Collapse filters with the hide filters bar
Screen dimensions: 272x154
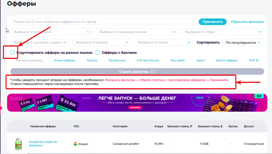(137, 71)
